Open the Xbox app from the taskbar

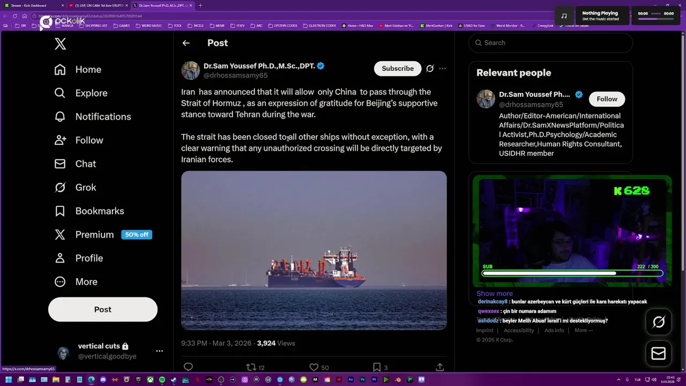[x=150, y=380]
